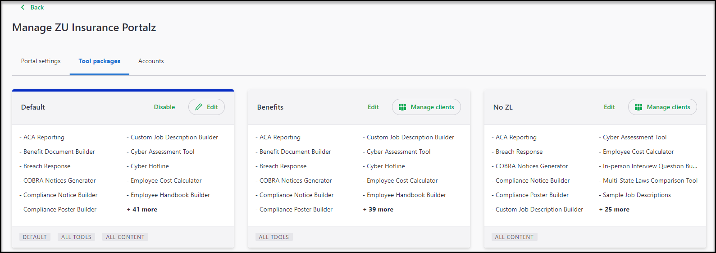Image resolution: width=716 pixels, height=253 pixels.
Task: Click 'COBRA Notices Generator' in Default card
Action: click(59, 180)
